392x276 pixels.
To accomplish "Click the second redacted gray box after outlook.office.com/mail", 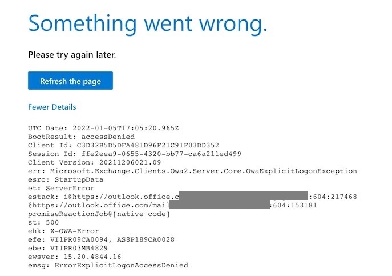I will point(220,205).
